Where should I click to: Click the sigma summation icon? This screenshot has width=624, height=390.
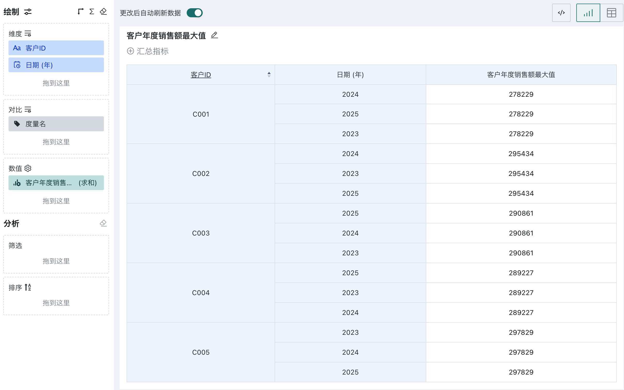92,11
